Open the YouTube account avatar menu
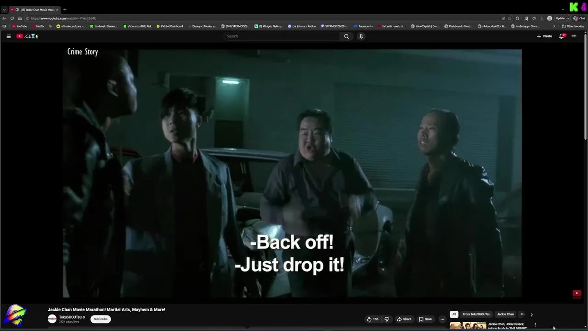Image resolution: width=588 pixels, height=331 pixels. tap(574, 36)
